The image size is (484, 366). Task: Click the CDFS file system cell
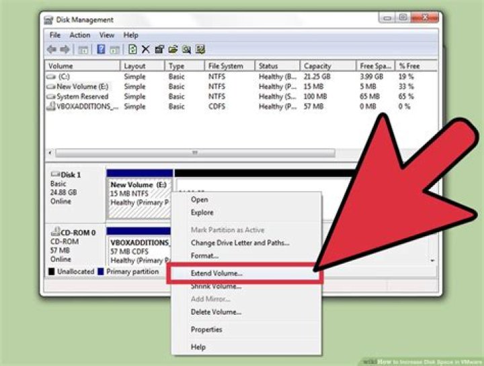pos(216,106)
